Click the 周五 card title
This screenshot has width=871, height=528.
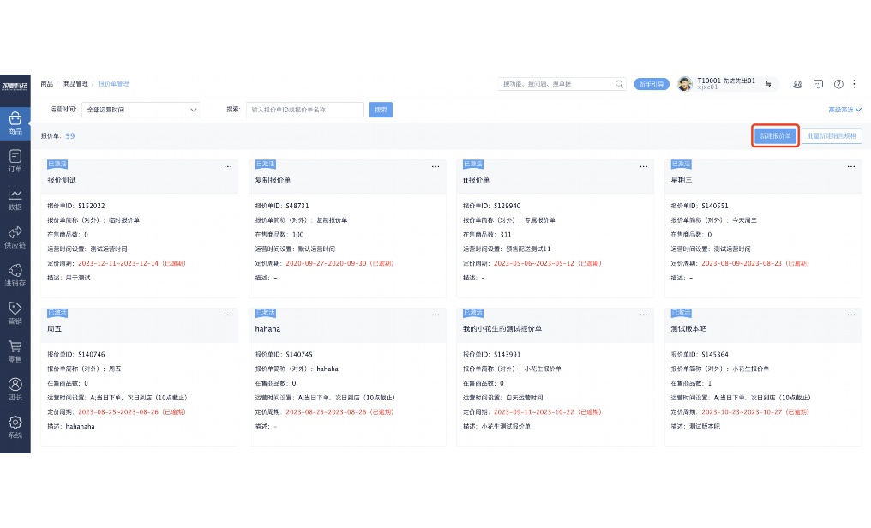pos(55,328)
